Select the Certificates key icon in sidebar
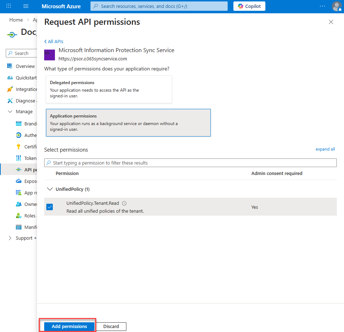 click(19, 147)
